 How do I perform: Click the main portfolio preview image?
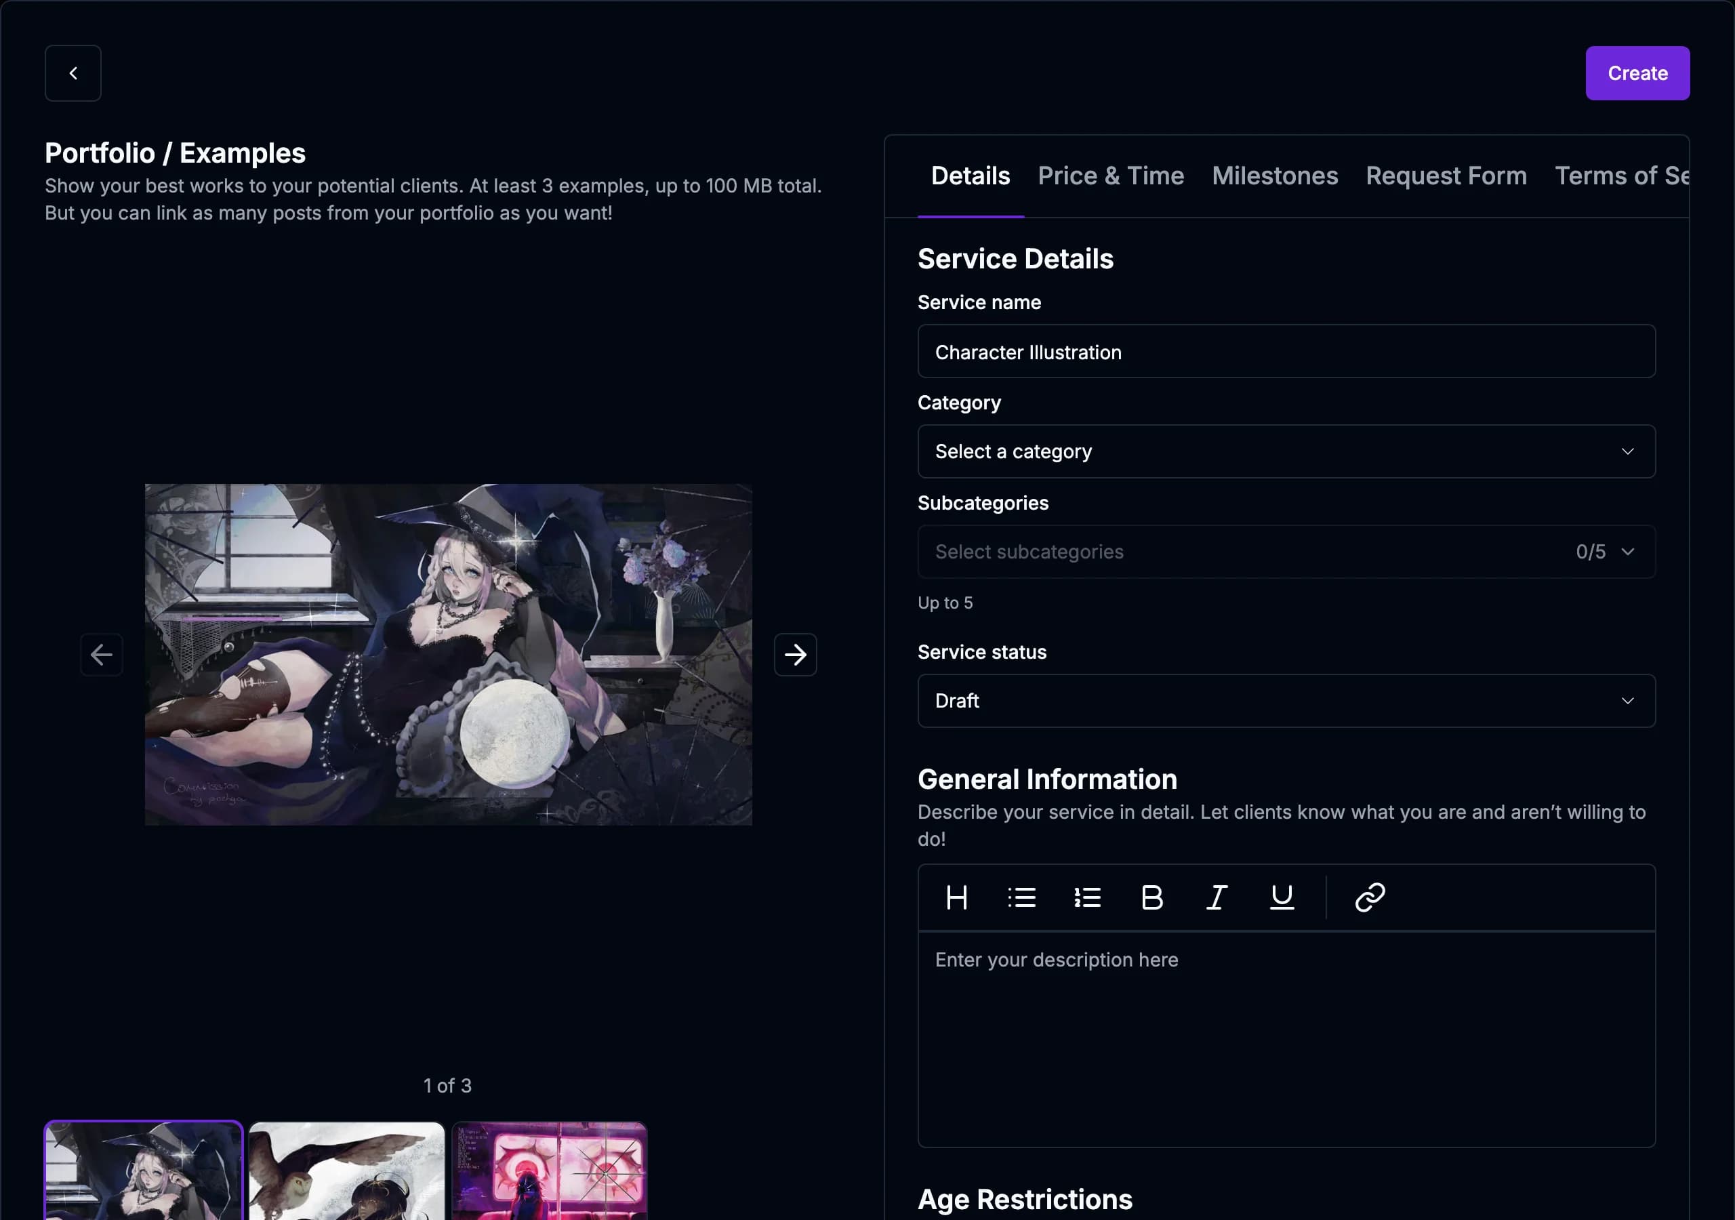448,655
